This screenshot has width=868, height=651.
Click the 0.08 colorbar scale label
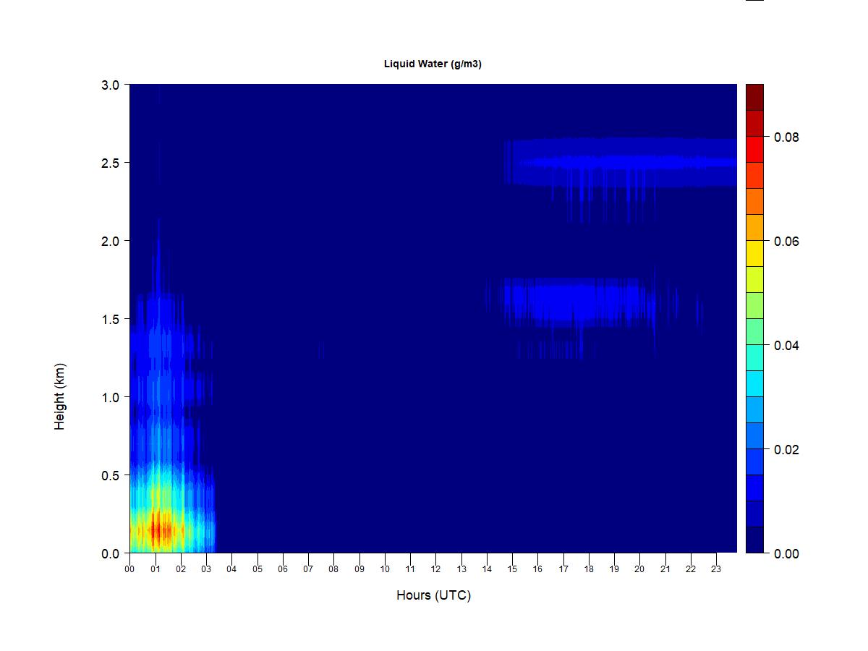click(x=787, y=137)
